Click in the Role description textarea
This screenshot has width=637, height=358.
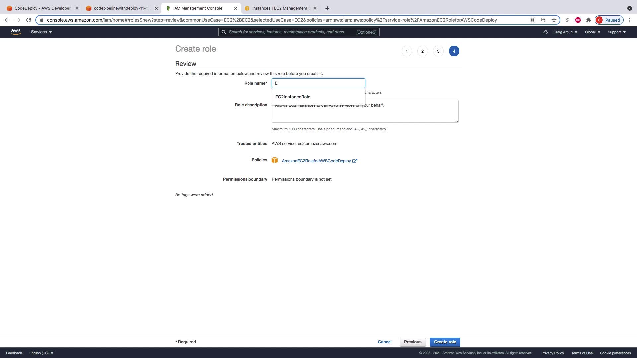point(365,114)
